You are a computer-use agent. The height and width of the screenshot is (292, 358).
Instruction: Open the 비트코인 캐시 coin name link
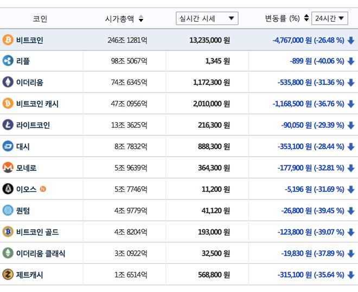pyautogui.click(x=37, y=104)
